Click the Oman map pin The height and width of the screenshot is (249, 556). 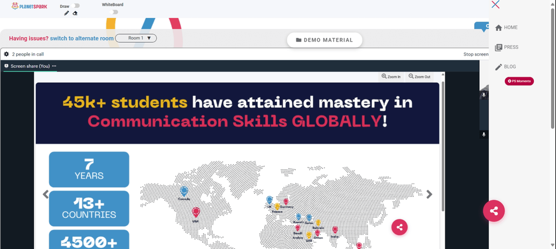pos(317,233)
